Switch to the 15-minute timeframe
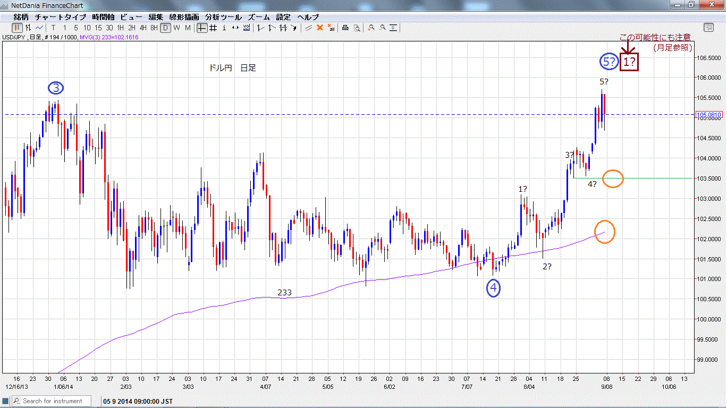The image size is (727, 408). 98,28
